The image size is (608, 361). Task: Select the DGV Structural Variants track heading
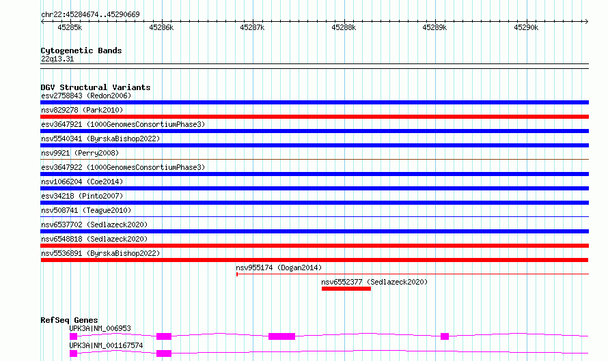point(96,87)
